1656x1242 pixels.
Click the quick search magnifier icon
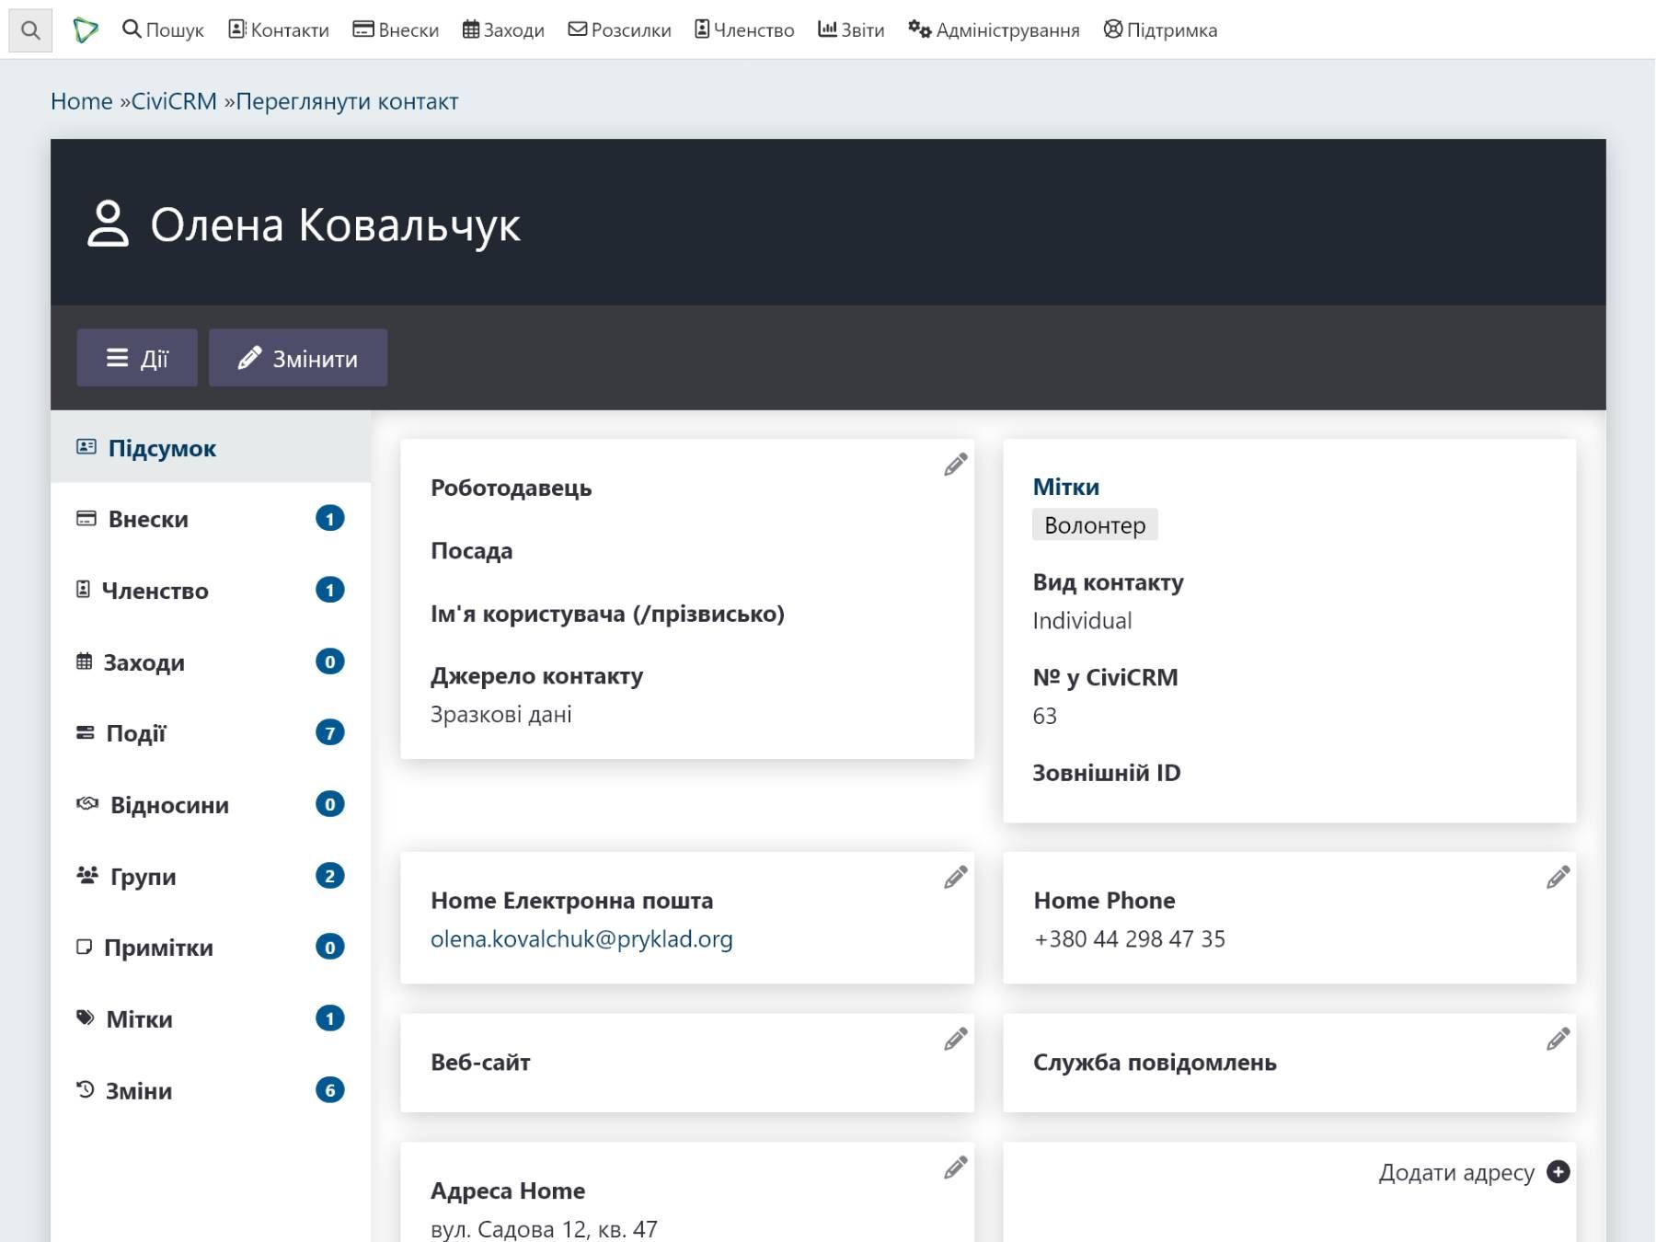pyautogui.click(x=30, y=30)
